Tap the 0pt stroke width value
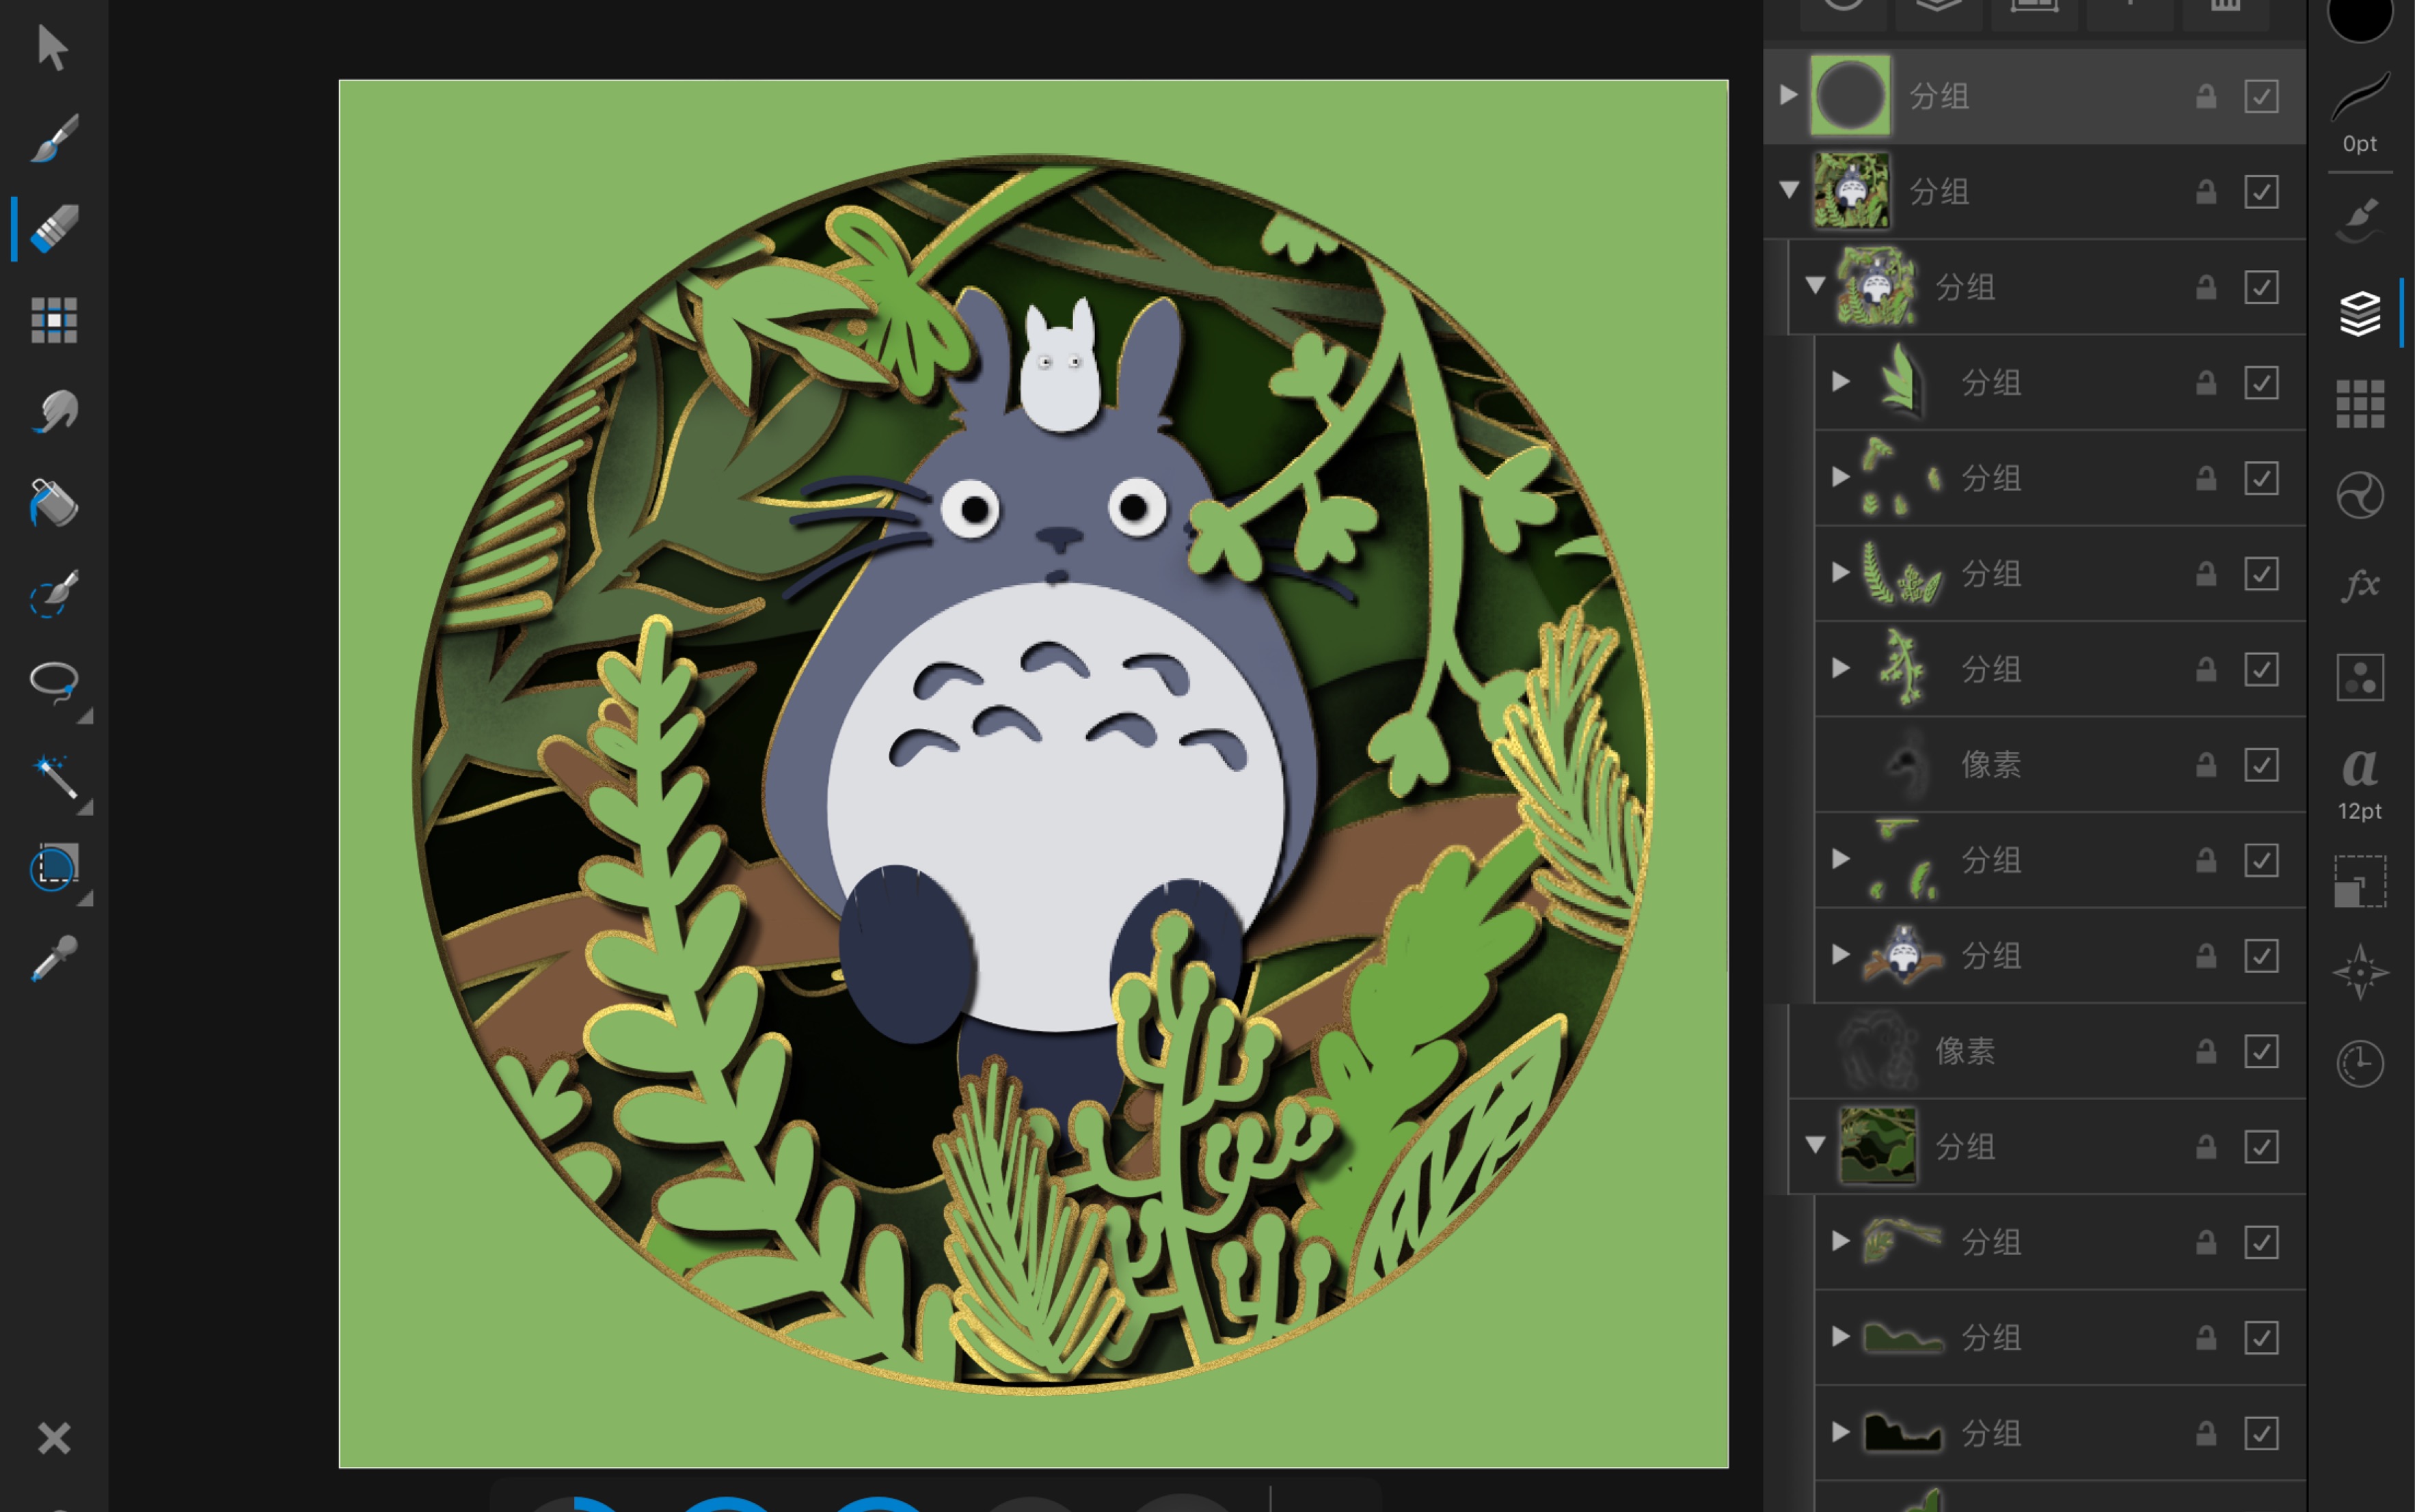This screenshot has width=2415, height=1512. [2360, 144]
